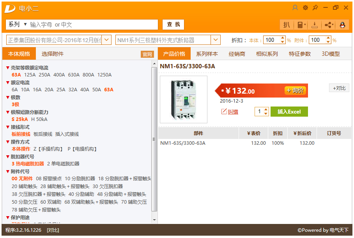
Task: Increase the 本体 discount stepper value
Action: click(282, 38)
